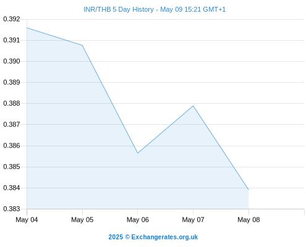Click the chart title INR/THB 5 Day History
This screenshot has height=247, width=306.
coord(119,9)
